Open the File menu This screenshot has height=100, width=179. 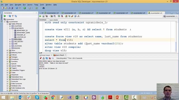2,5
